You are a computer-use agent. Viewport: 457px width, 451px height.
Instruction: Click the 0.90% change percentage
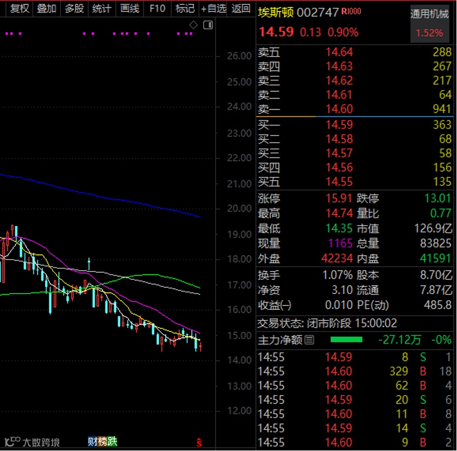343,32
